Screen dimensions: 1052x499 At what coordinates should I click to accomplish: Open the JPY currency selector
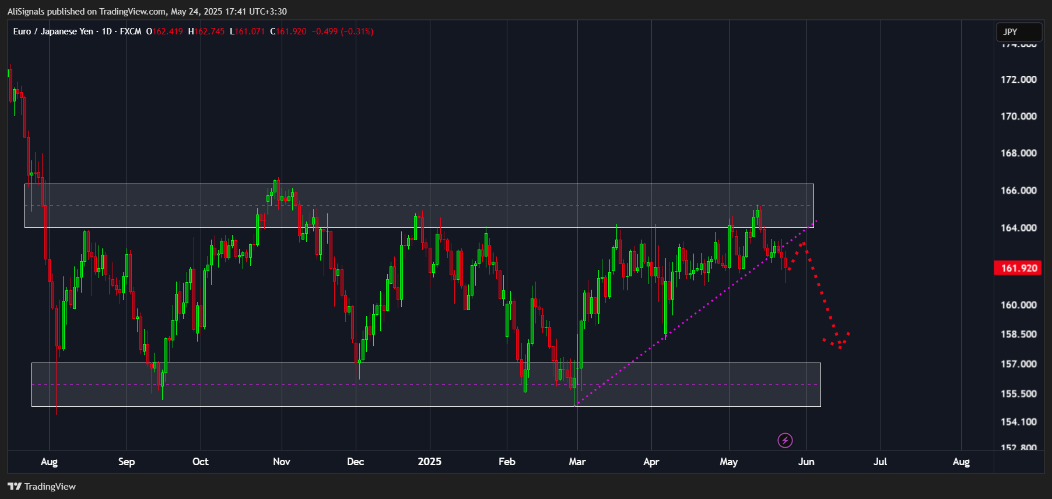[x=1019, y=31]
